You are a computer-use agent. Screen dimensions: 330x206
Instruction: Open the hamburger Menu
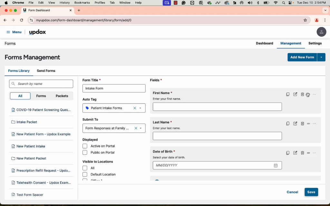[x=14, y=32]
